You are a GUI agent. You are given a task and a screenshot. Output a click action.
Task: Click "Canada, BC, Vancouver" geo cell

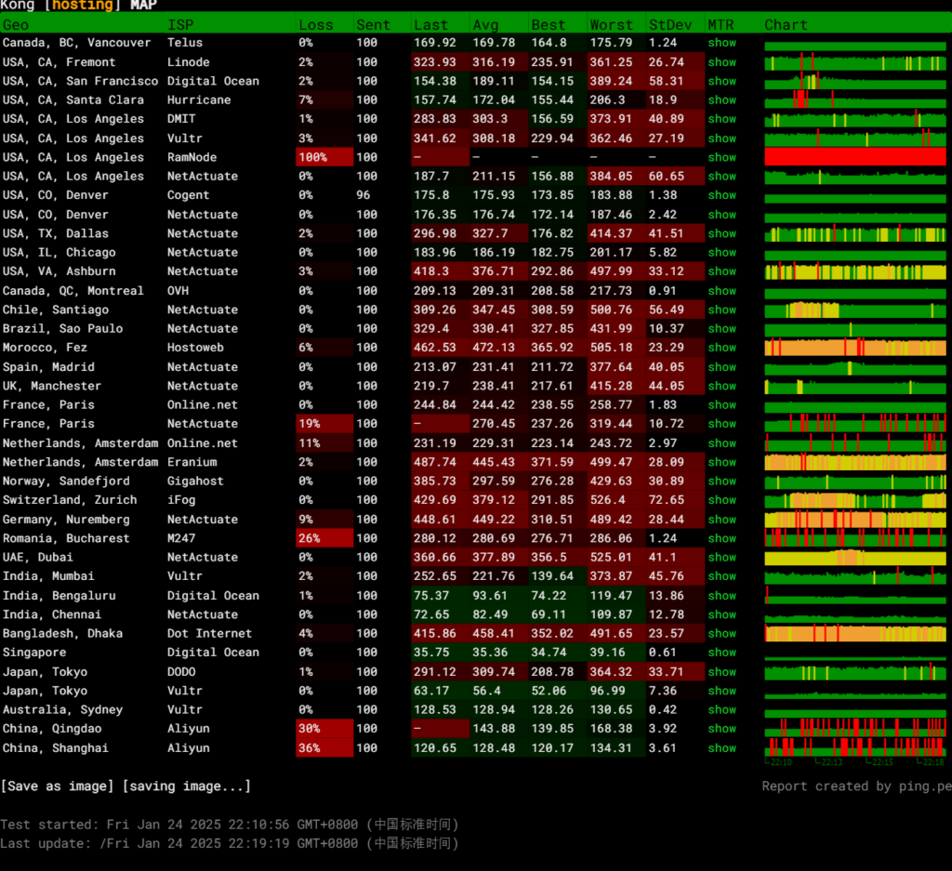click(x=76, y=43)
